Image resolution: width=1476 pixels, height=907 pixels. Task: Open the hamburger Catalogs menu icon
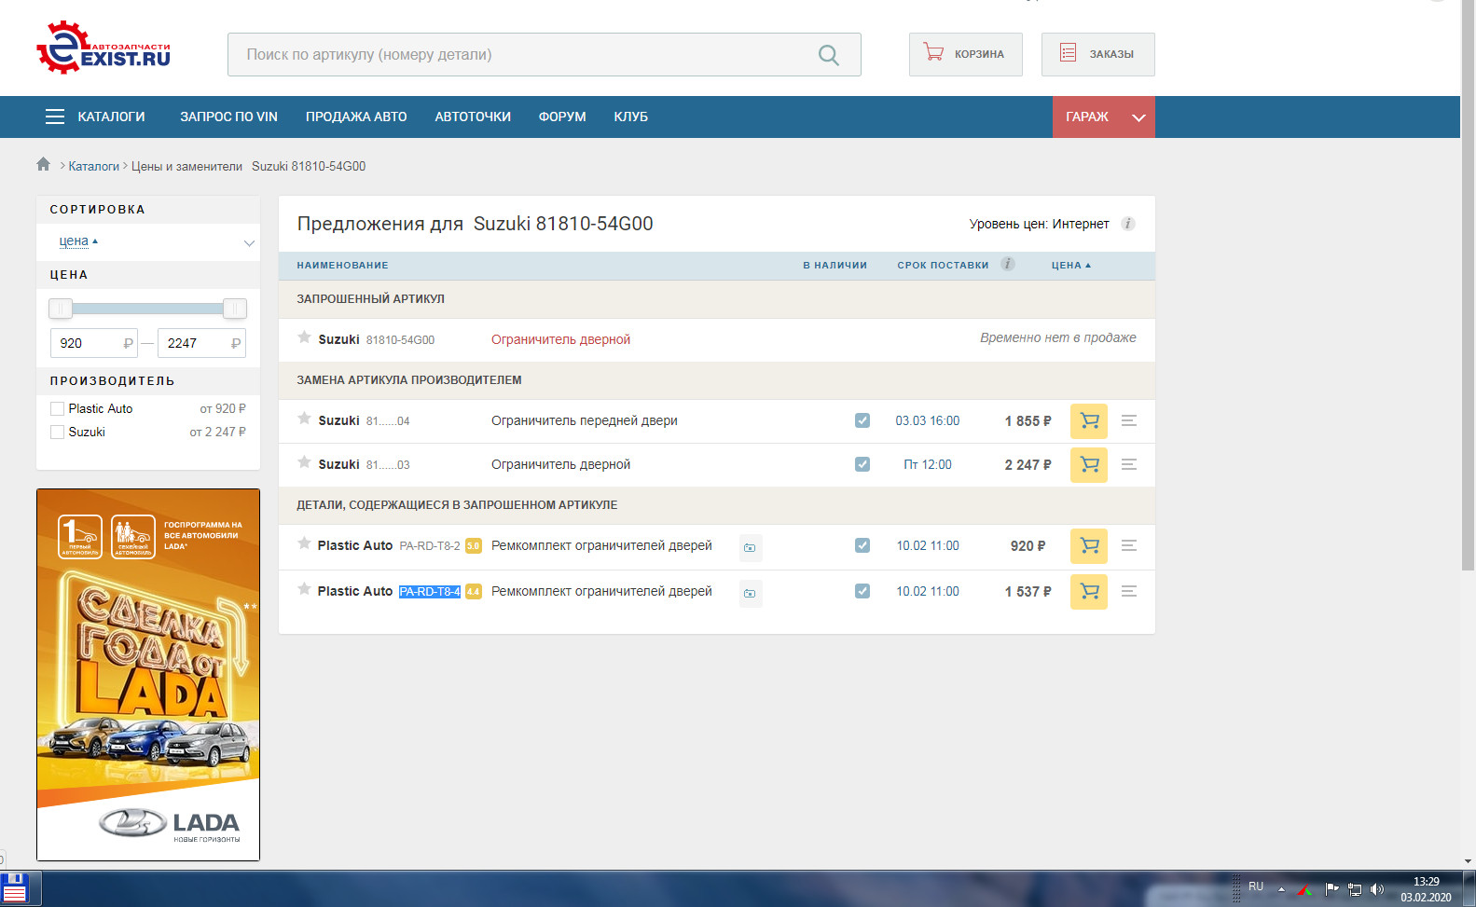point(55,117)
